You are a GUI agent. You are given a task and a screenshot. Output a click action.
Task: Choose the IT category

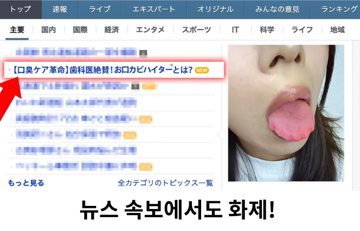[x=235, y=30]
